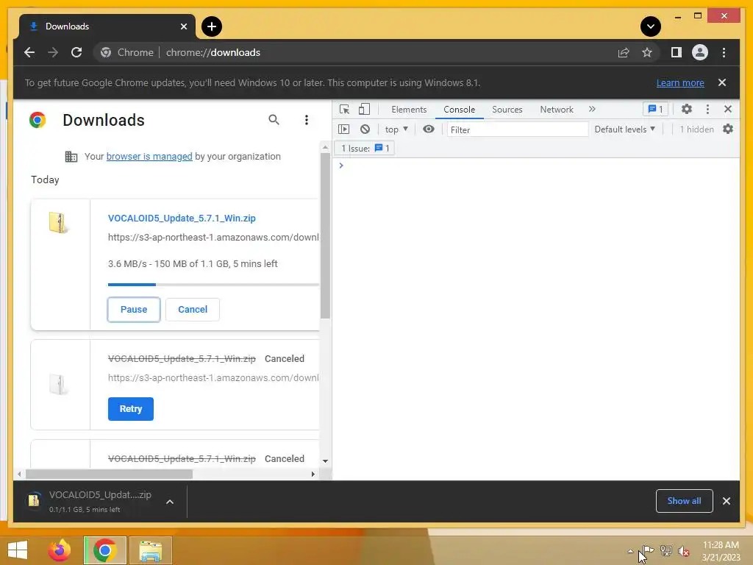Click the 1 hidden messages label
The image size is (753, 565).
click(x=696, y=129)
